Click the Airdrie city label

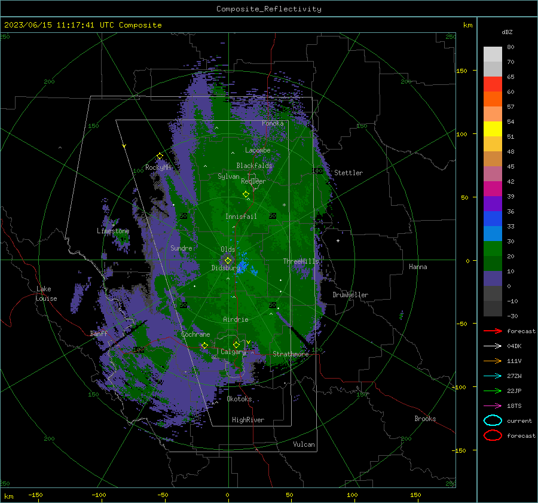click(236, 319)
